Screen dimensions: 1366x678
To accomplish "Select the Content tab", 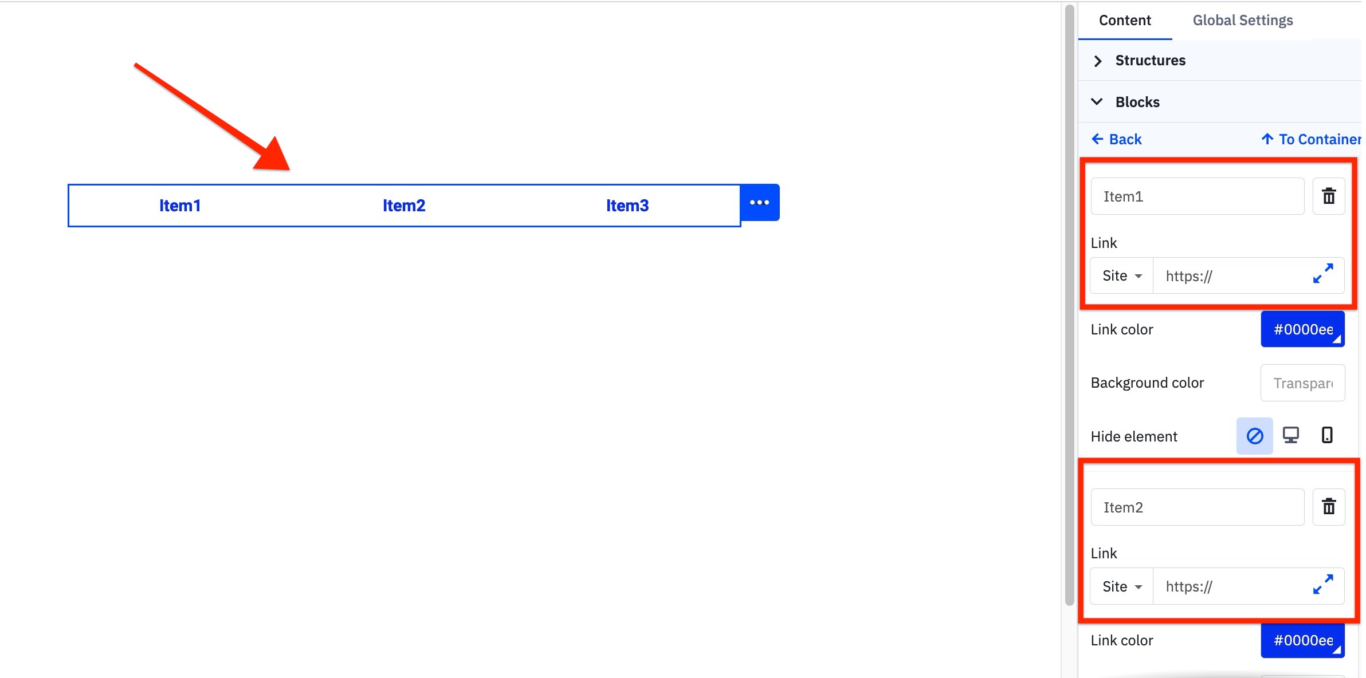I will [1124, 21].
